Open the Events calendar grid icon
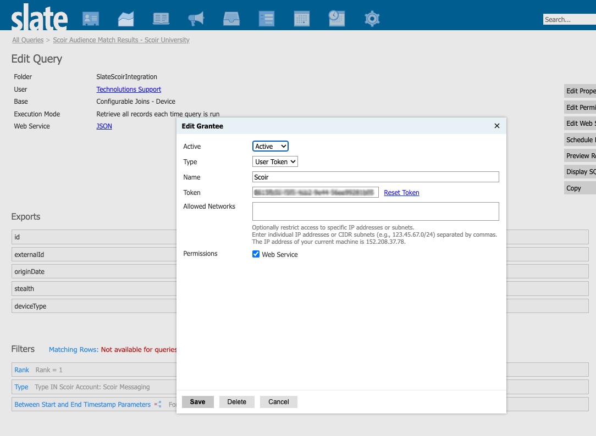 point(302,19)
